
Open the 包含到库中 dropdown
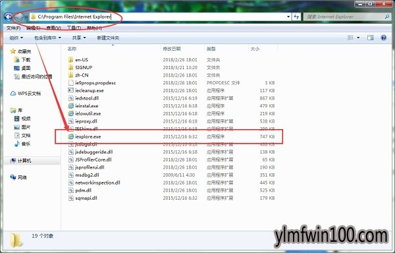click(47, 38)
